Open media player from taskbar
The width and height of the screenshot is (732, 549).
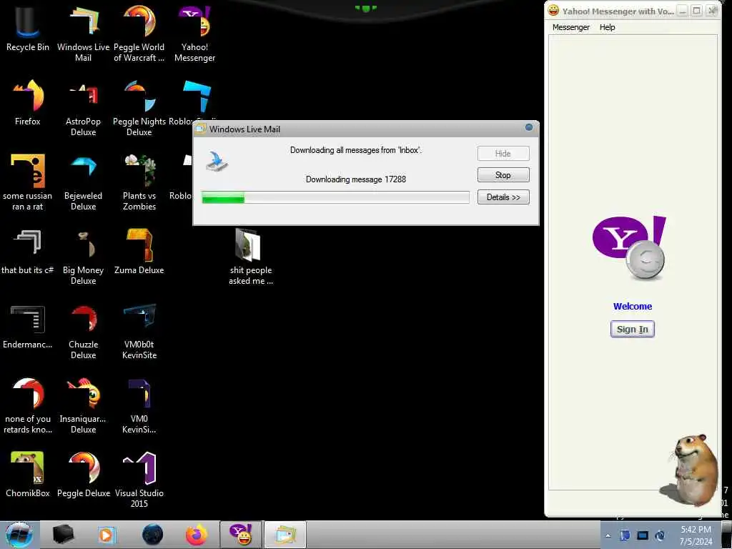[x=107, y=535]
